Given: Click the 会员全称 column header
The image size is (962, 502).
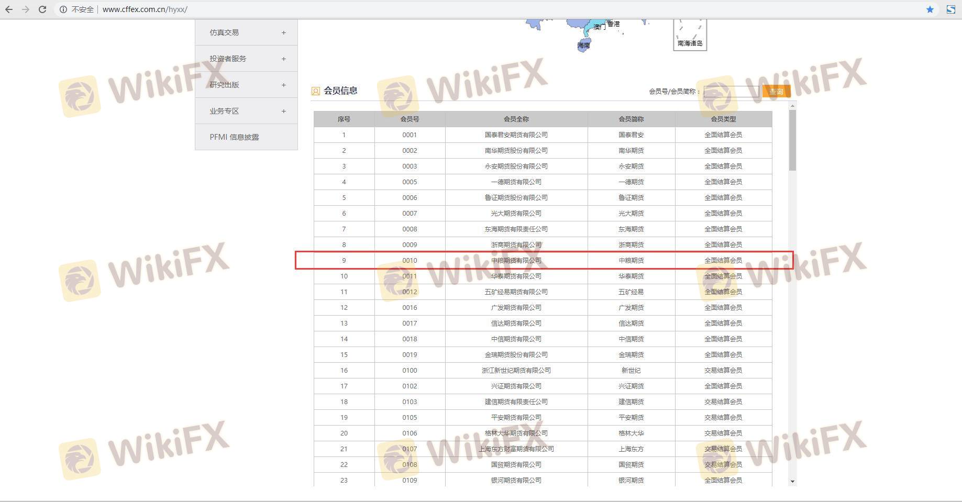Looking at the screenshot, I should point(516,119).
